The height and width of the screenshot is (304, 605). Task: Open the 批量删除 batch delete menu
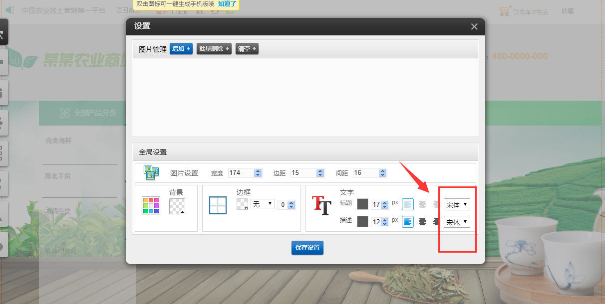click(214, 49)
